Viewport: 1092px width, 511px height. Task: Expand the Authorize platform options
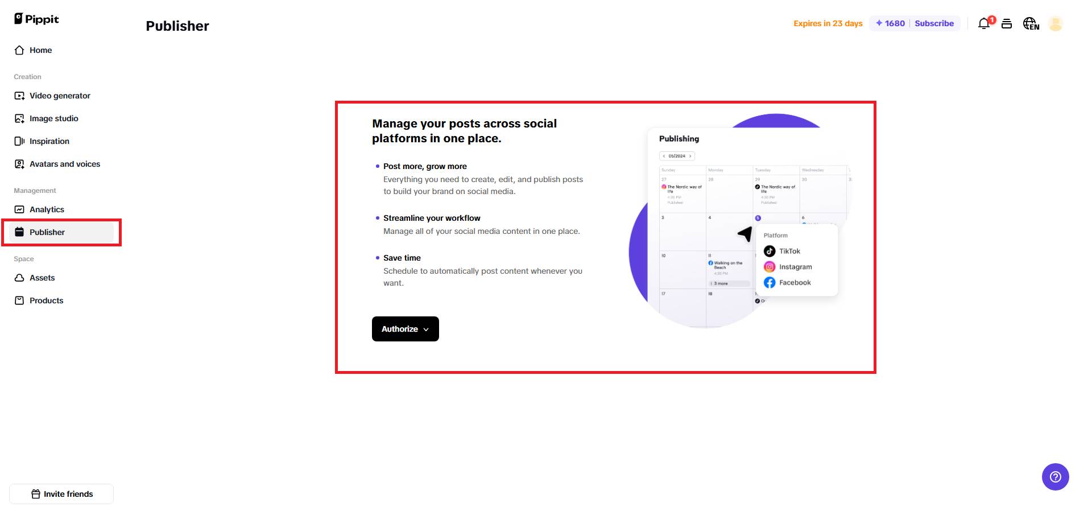[405, 329]
